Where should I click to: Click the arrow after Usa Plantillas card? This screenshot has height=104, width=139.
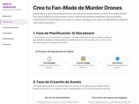click(66, 62)
